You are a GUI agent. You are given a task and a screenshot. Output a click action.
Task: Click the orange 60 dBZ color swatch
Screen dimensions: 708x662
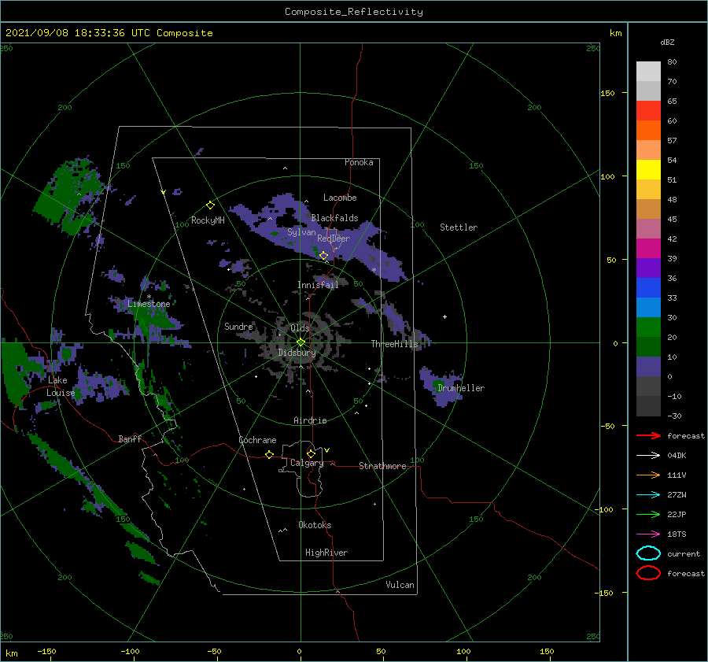tap(648, 130)
